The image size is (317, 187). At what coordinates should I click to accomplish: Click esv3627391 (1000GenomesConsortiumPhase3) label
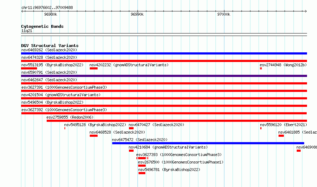click(x=64, y=87)
